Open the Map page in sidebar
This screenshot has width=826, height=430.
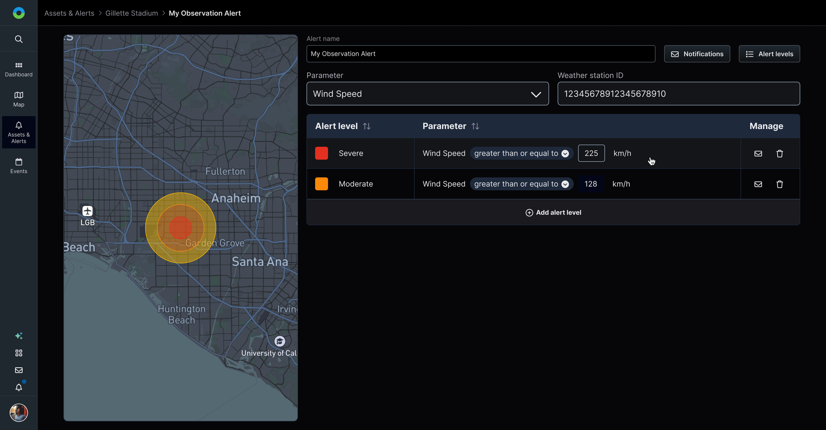(x=19, y=99)
